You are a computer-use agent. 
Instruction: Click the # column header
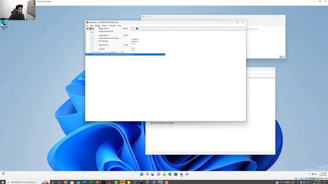[x=87, y=32]
